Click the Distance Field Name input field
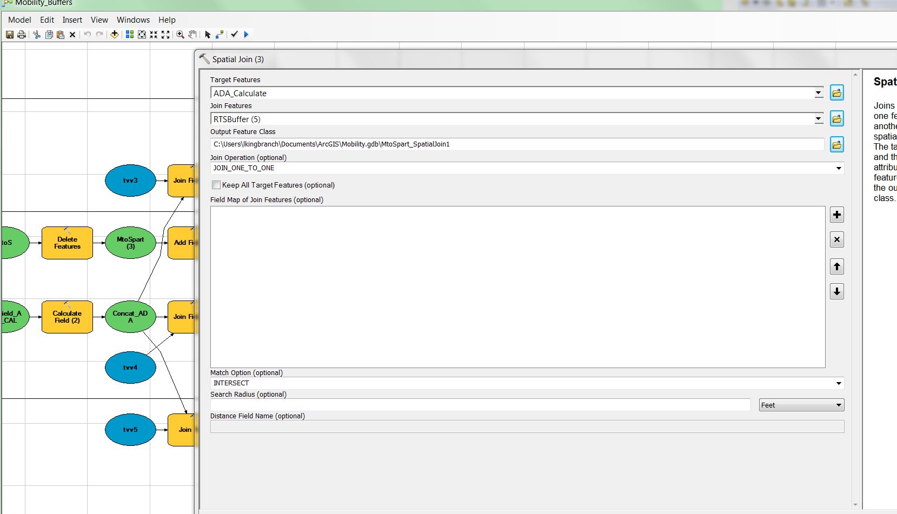Viewport: 897px width, 514px height. coord(527,426)
